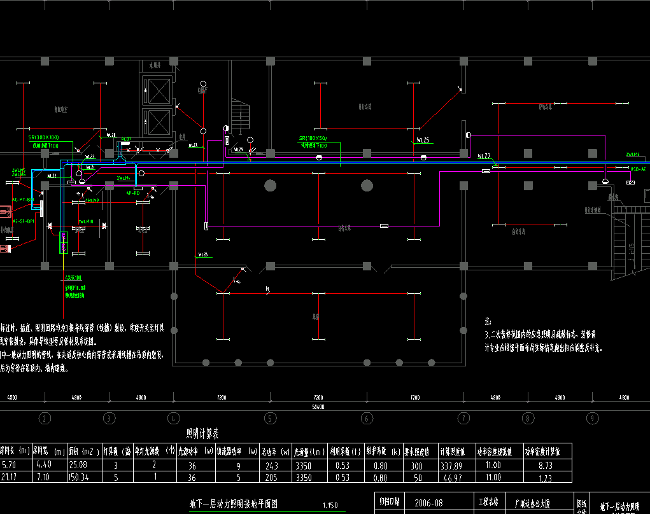
Task: Click the half-filled circle lamp above WL27
Action: coord(469,135)
